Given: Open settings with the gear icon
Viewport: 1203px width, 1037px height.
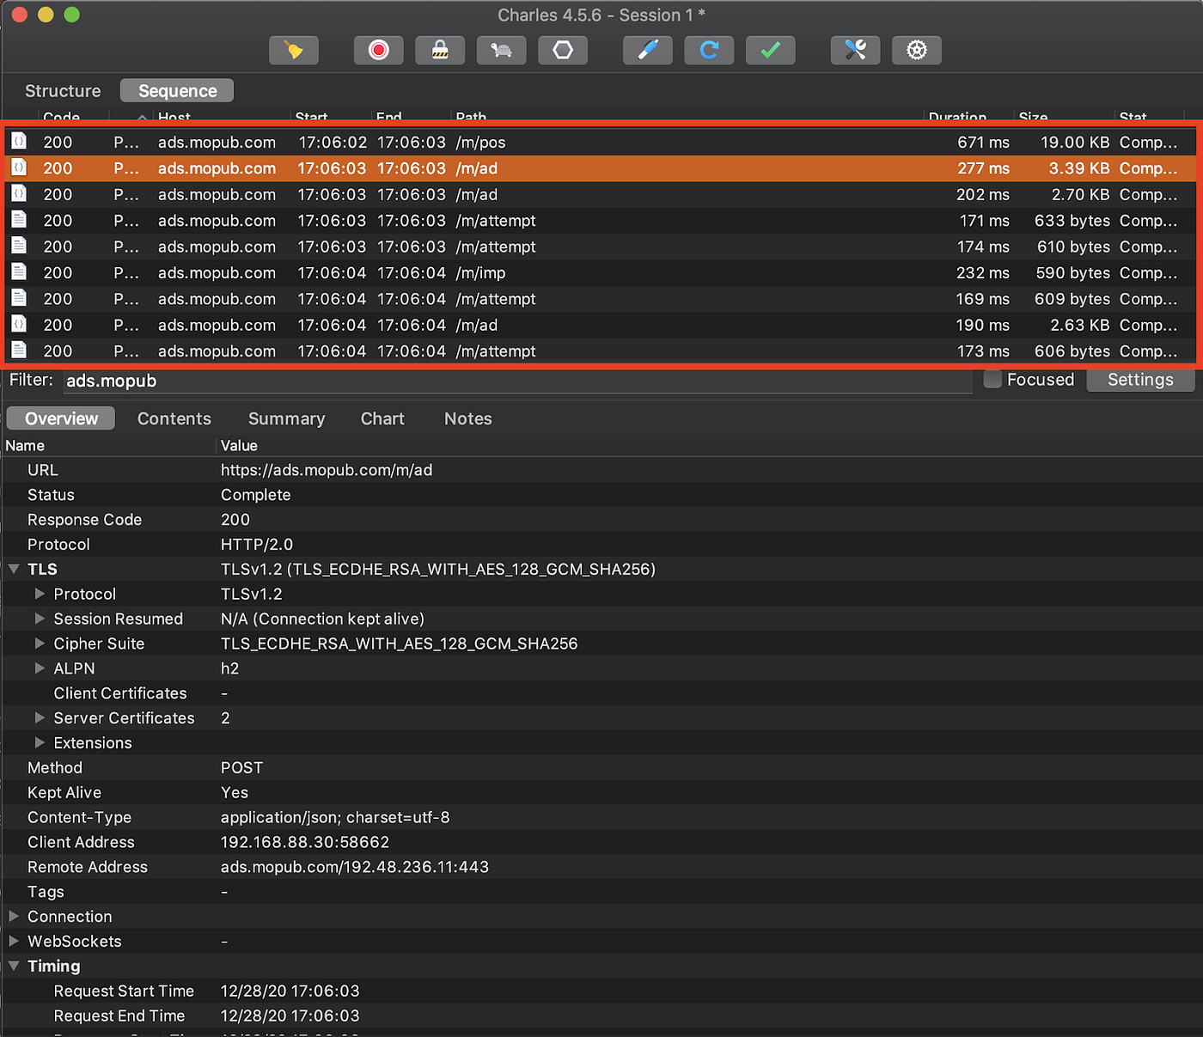Looking at the screenshot, I should pyautogui.click(x=917, y=50).
